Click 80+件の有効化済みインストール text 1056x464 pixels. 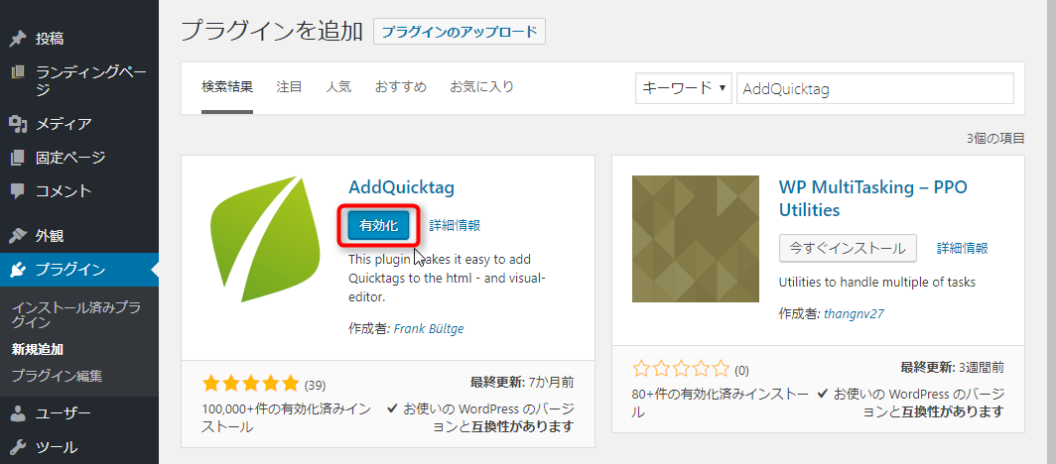point(721,403)
